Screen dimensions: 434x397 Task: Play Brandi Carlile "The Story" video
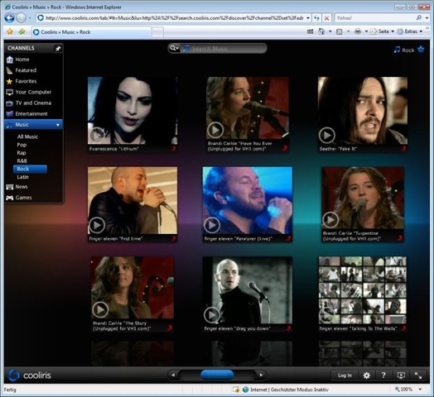tap(100, 309)
